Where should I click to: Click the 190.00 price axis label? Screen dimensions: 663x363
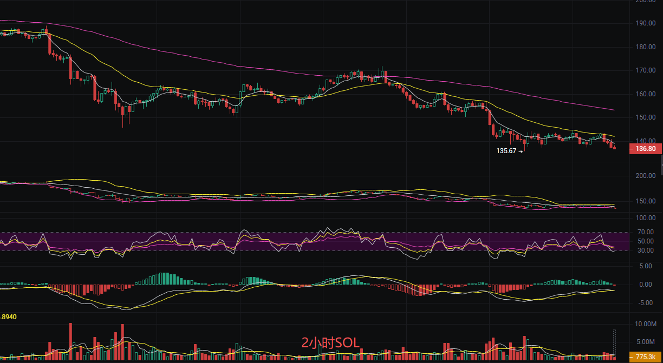[x=646, y=24]
